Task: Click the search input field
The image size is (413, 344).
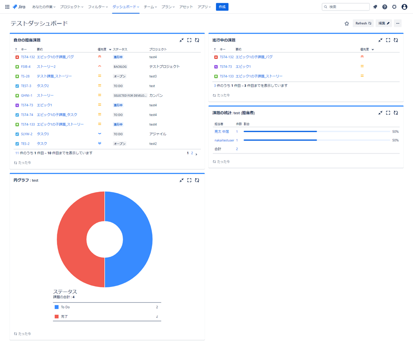Action: [346, 7]
